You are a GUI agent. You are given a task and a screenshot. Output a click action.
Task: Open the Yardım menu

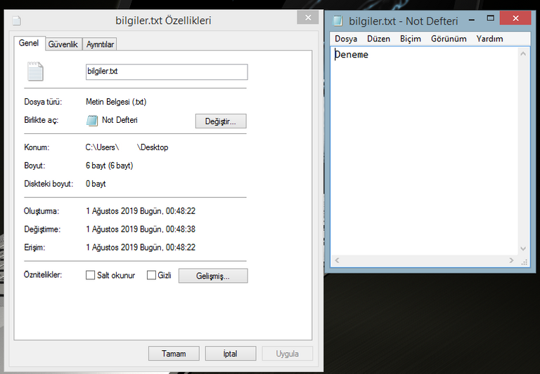tap(489, 39)
